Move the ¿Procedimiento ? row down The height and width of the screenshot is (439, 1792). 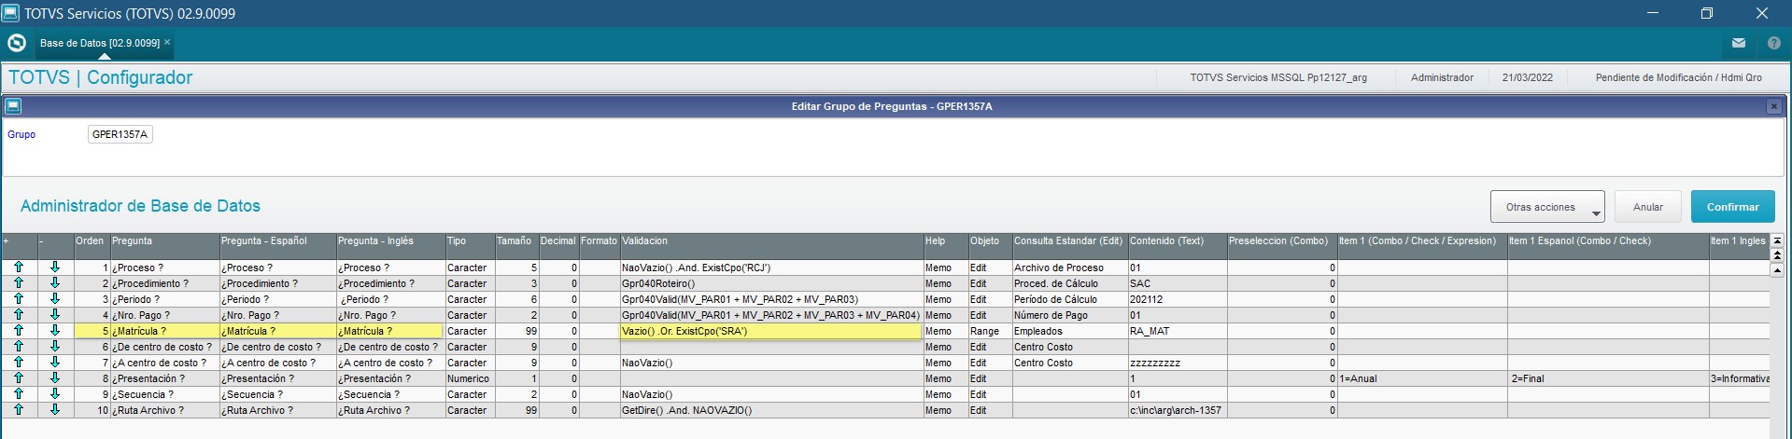(x=55, y=283)
